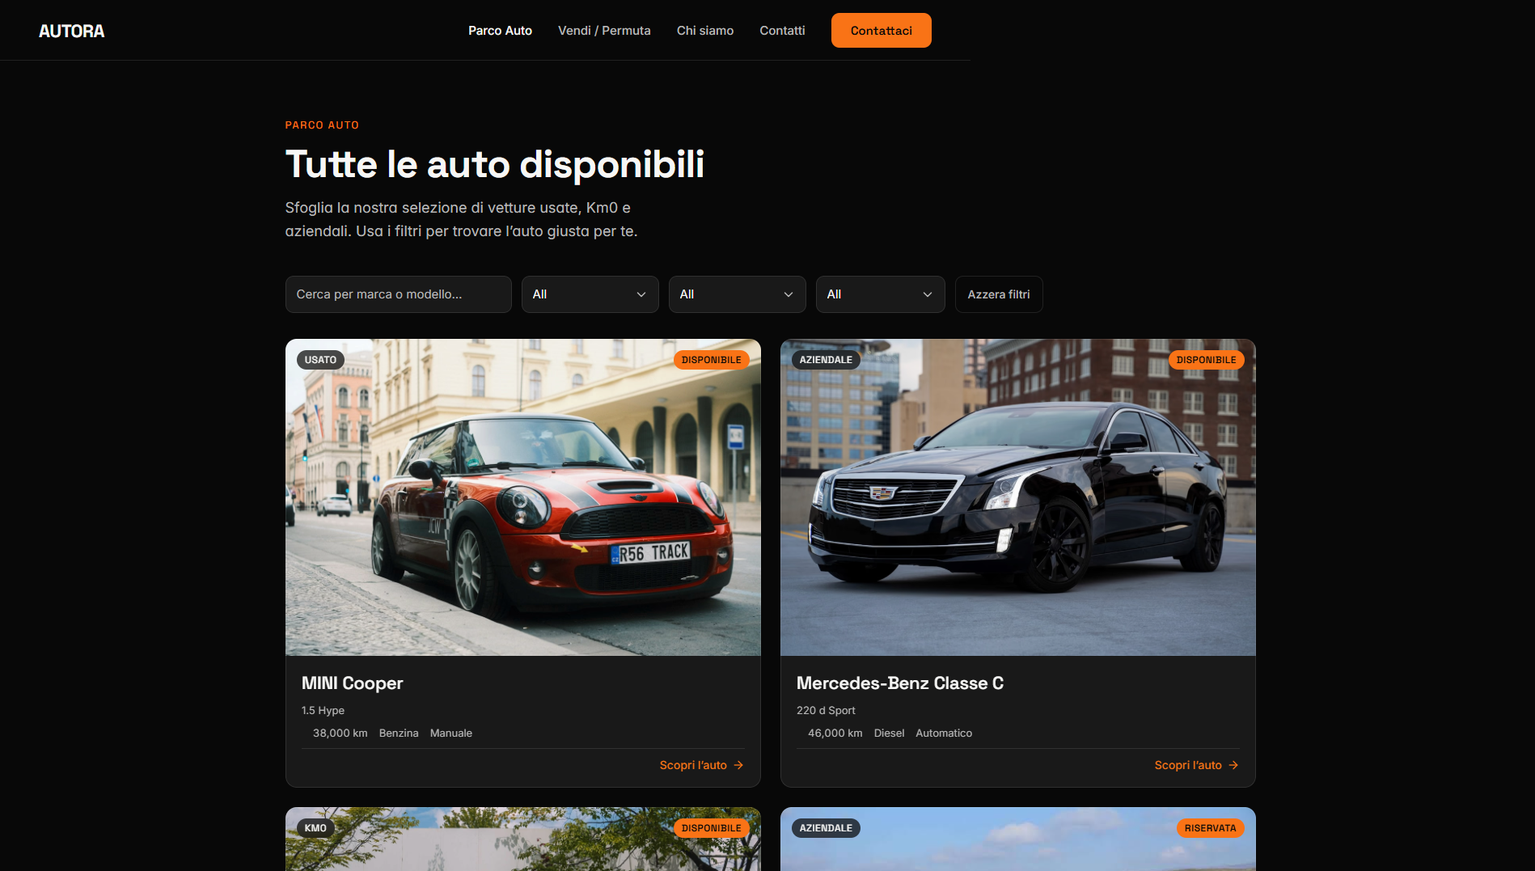1535x871 pixels.
Task: Click DISPONIBILE badge on Mercedes-Benz card
Action: (x=1207, y=360)
